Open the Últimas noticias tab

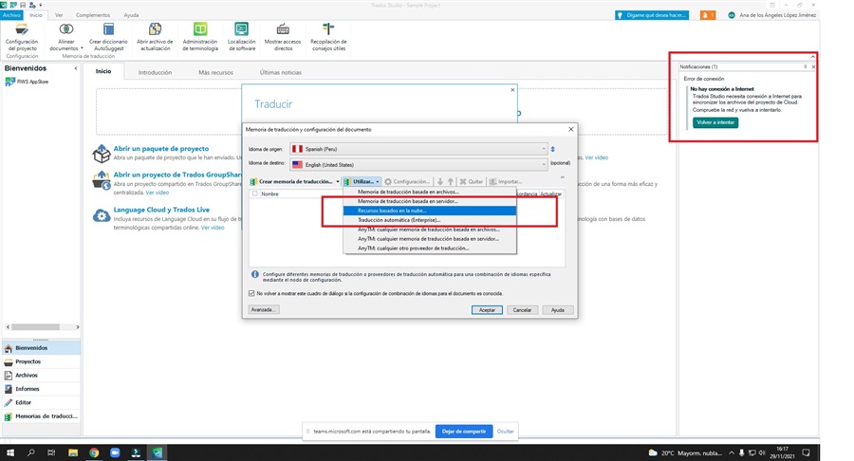pos(281,72)
